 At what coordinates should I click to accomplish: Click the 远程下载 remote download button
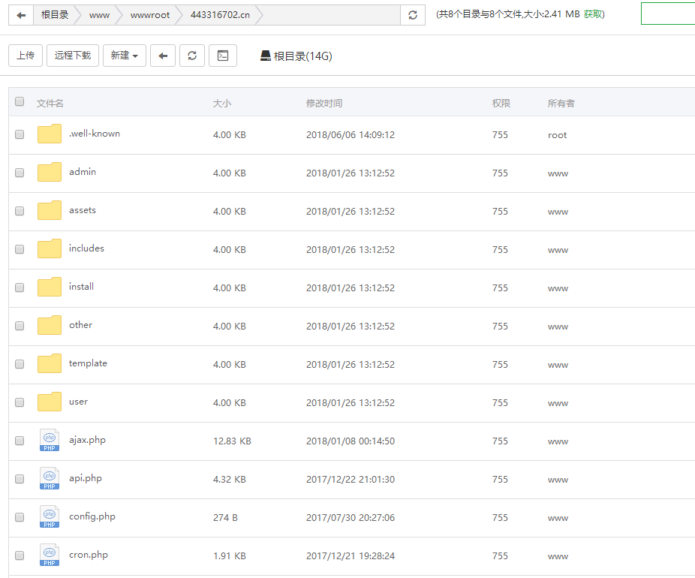pos(73,56)
